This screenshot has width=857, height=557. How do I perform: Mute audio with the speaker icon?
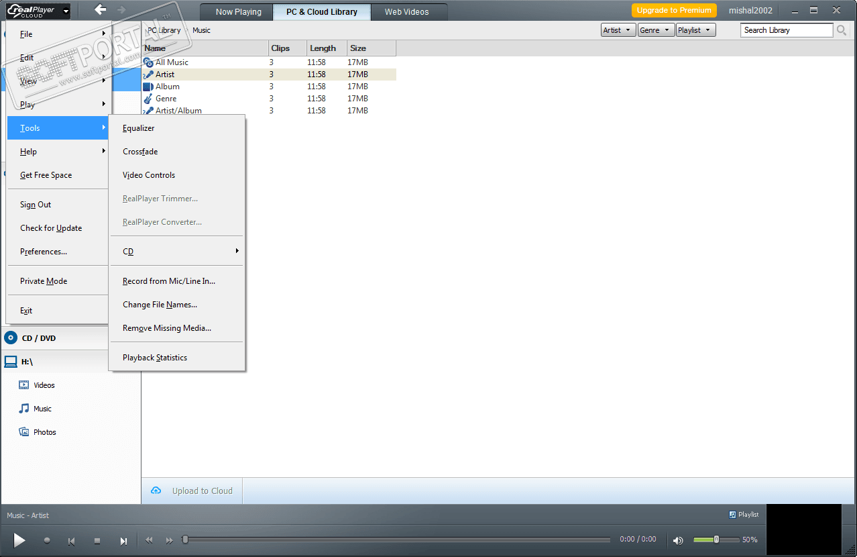point(679,540)
